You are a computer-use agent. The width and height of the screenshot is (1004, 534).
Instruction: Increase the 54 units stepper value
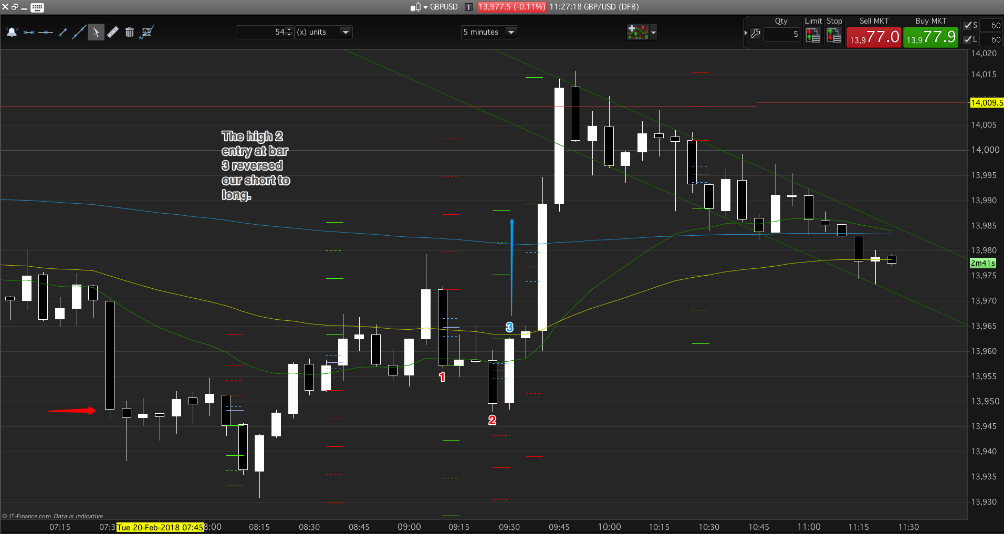coord(289,29)
